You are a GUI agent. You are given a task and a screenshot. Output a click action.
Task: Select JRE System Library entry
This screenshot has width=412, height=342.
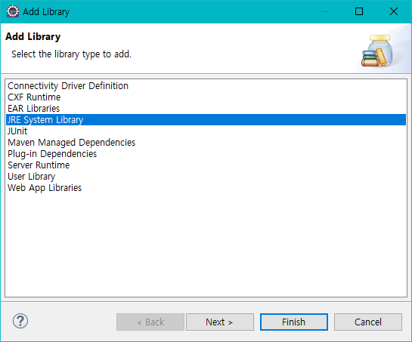point(206,120)
